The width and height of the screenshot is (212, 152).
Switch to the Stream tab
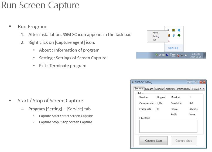tap(149, 89)
